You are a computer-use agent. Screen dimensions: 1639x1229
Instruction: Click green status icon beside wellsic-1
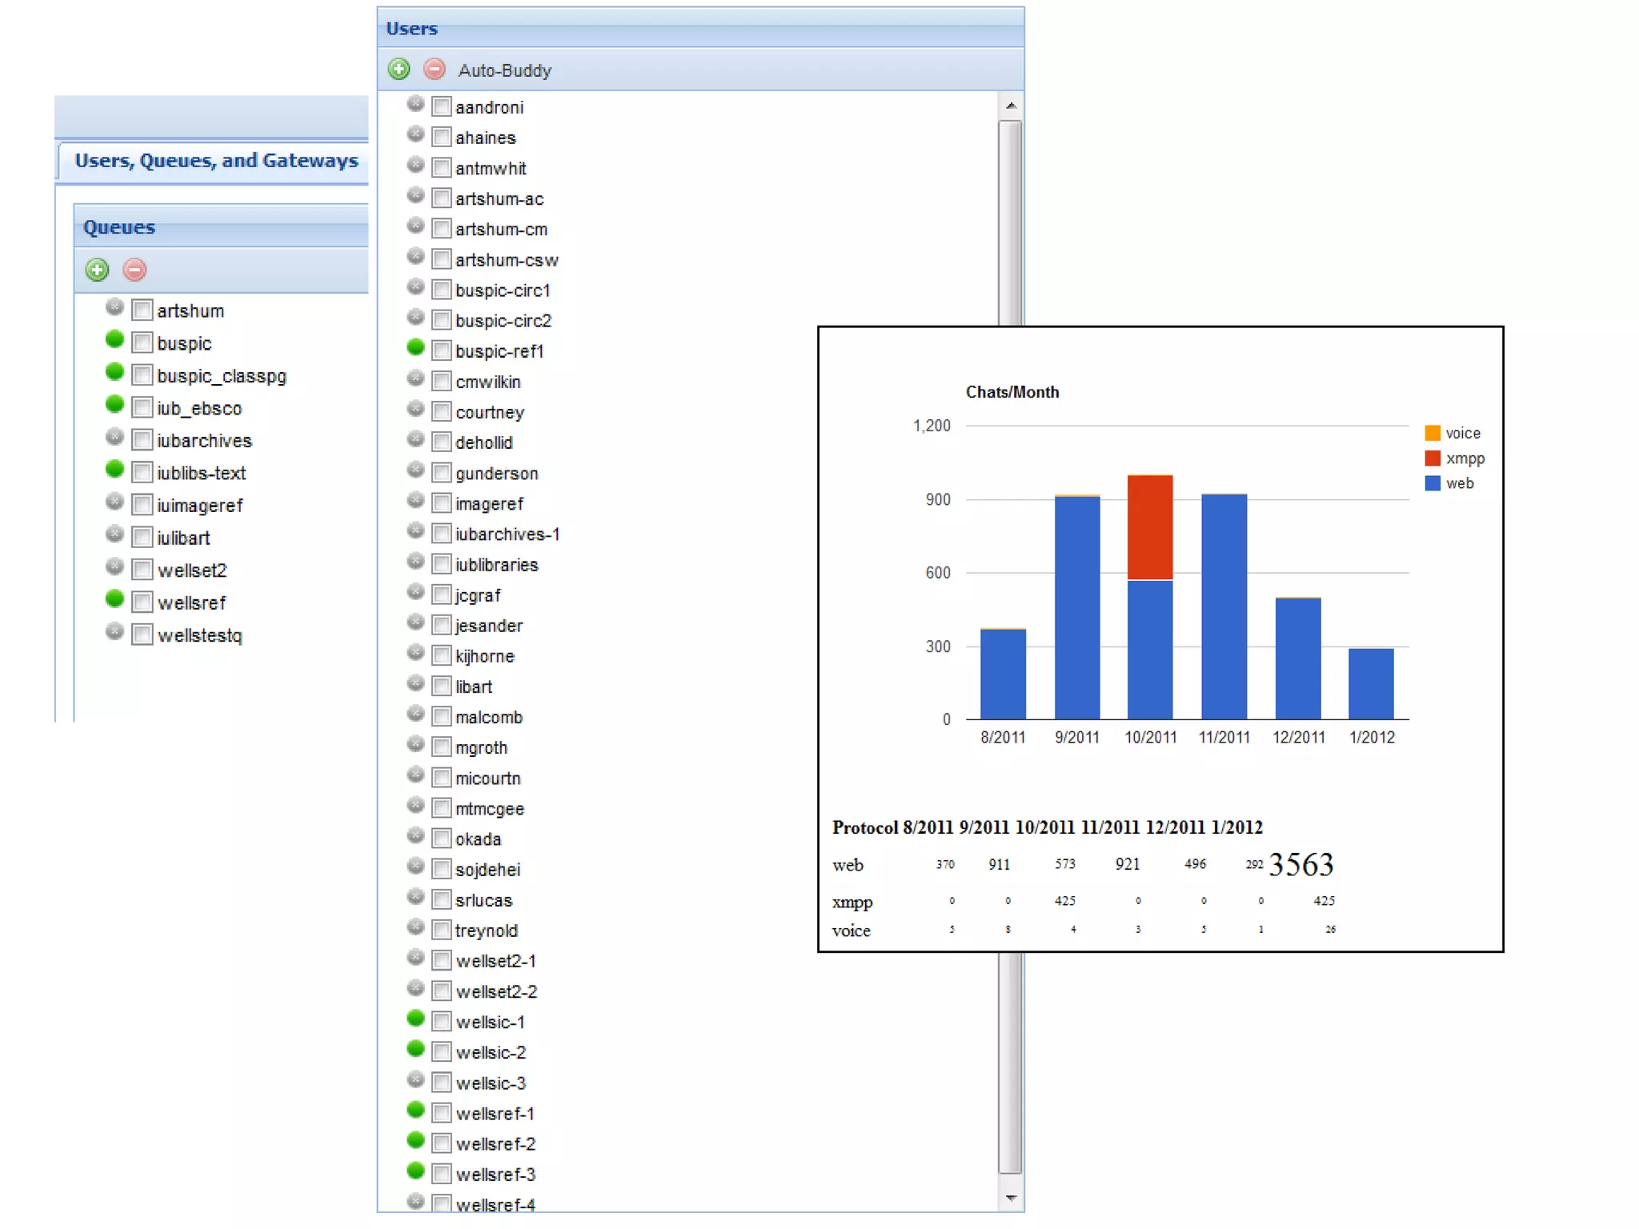415,1018
